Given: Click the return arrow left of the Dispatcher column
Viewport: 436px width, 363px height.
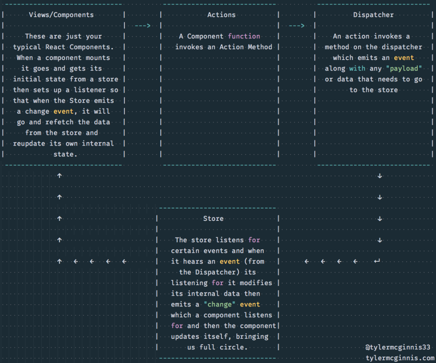Looking at the screenshot, I should (376, 261).
